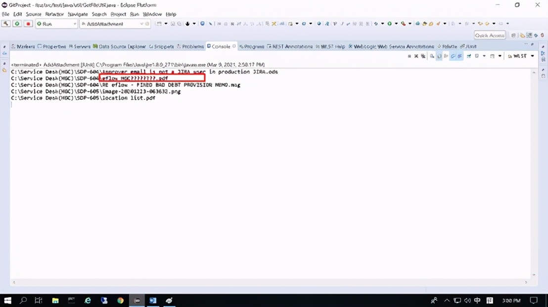Click the green Run launch button

[17, 24]
